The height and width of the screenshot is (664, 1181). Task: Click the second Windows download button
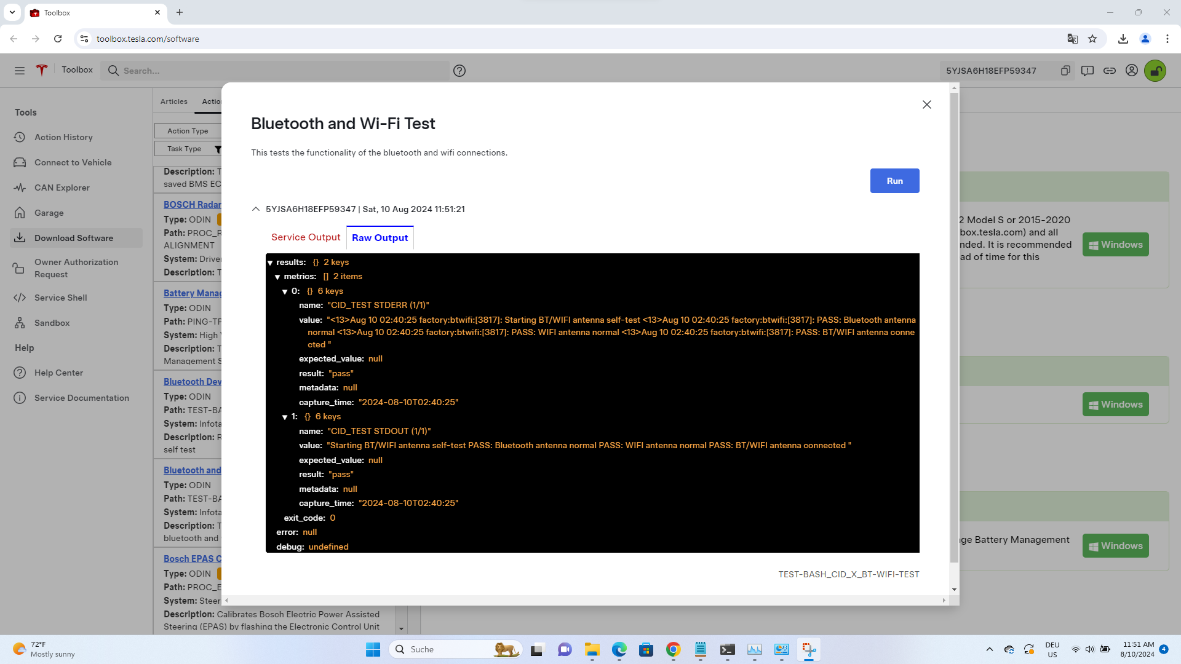[1115, 405]
